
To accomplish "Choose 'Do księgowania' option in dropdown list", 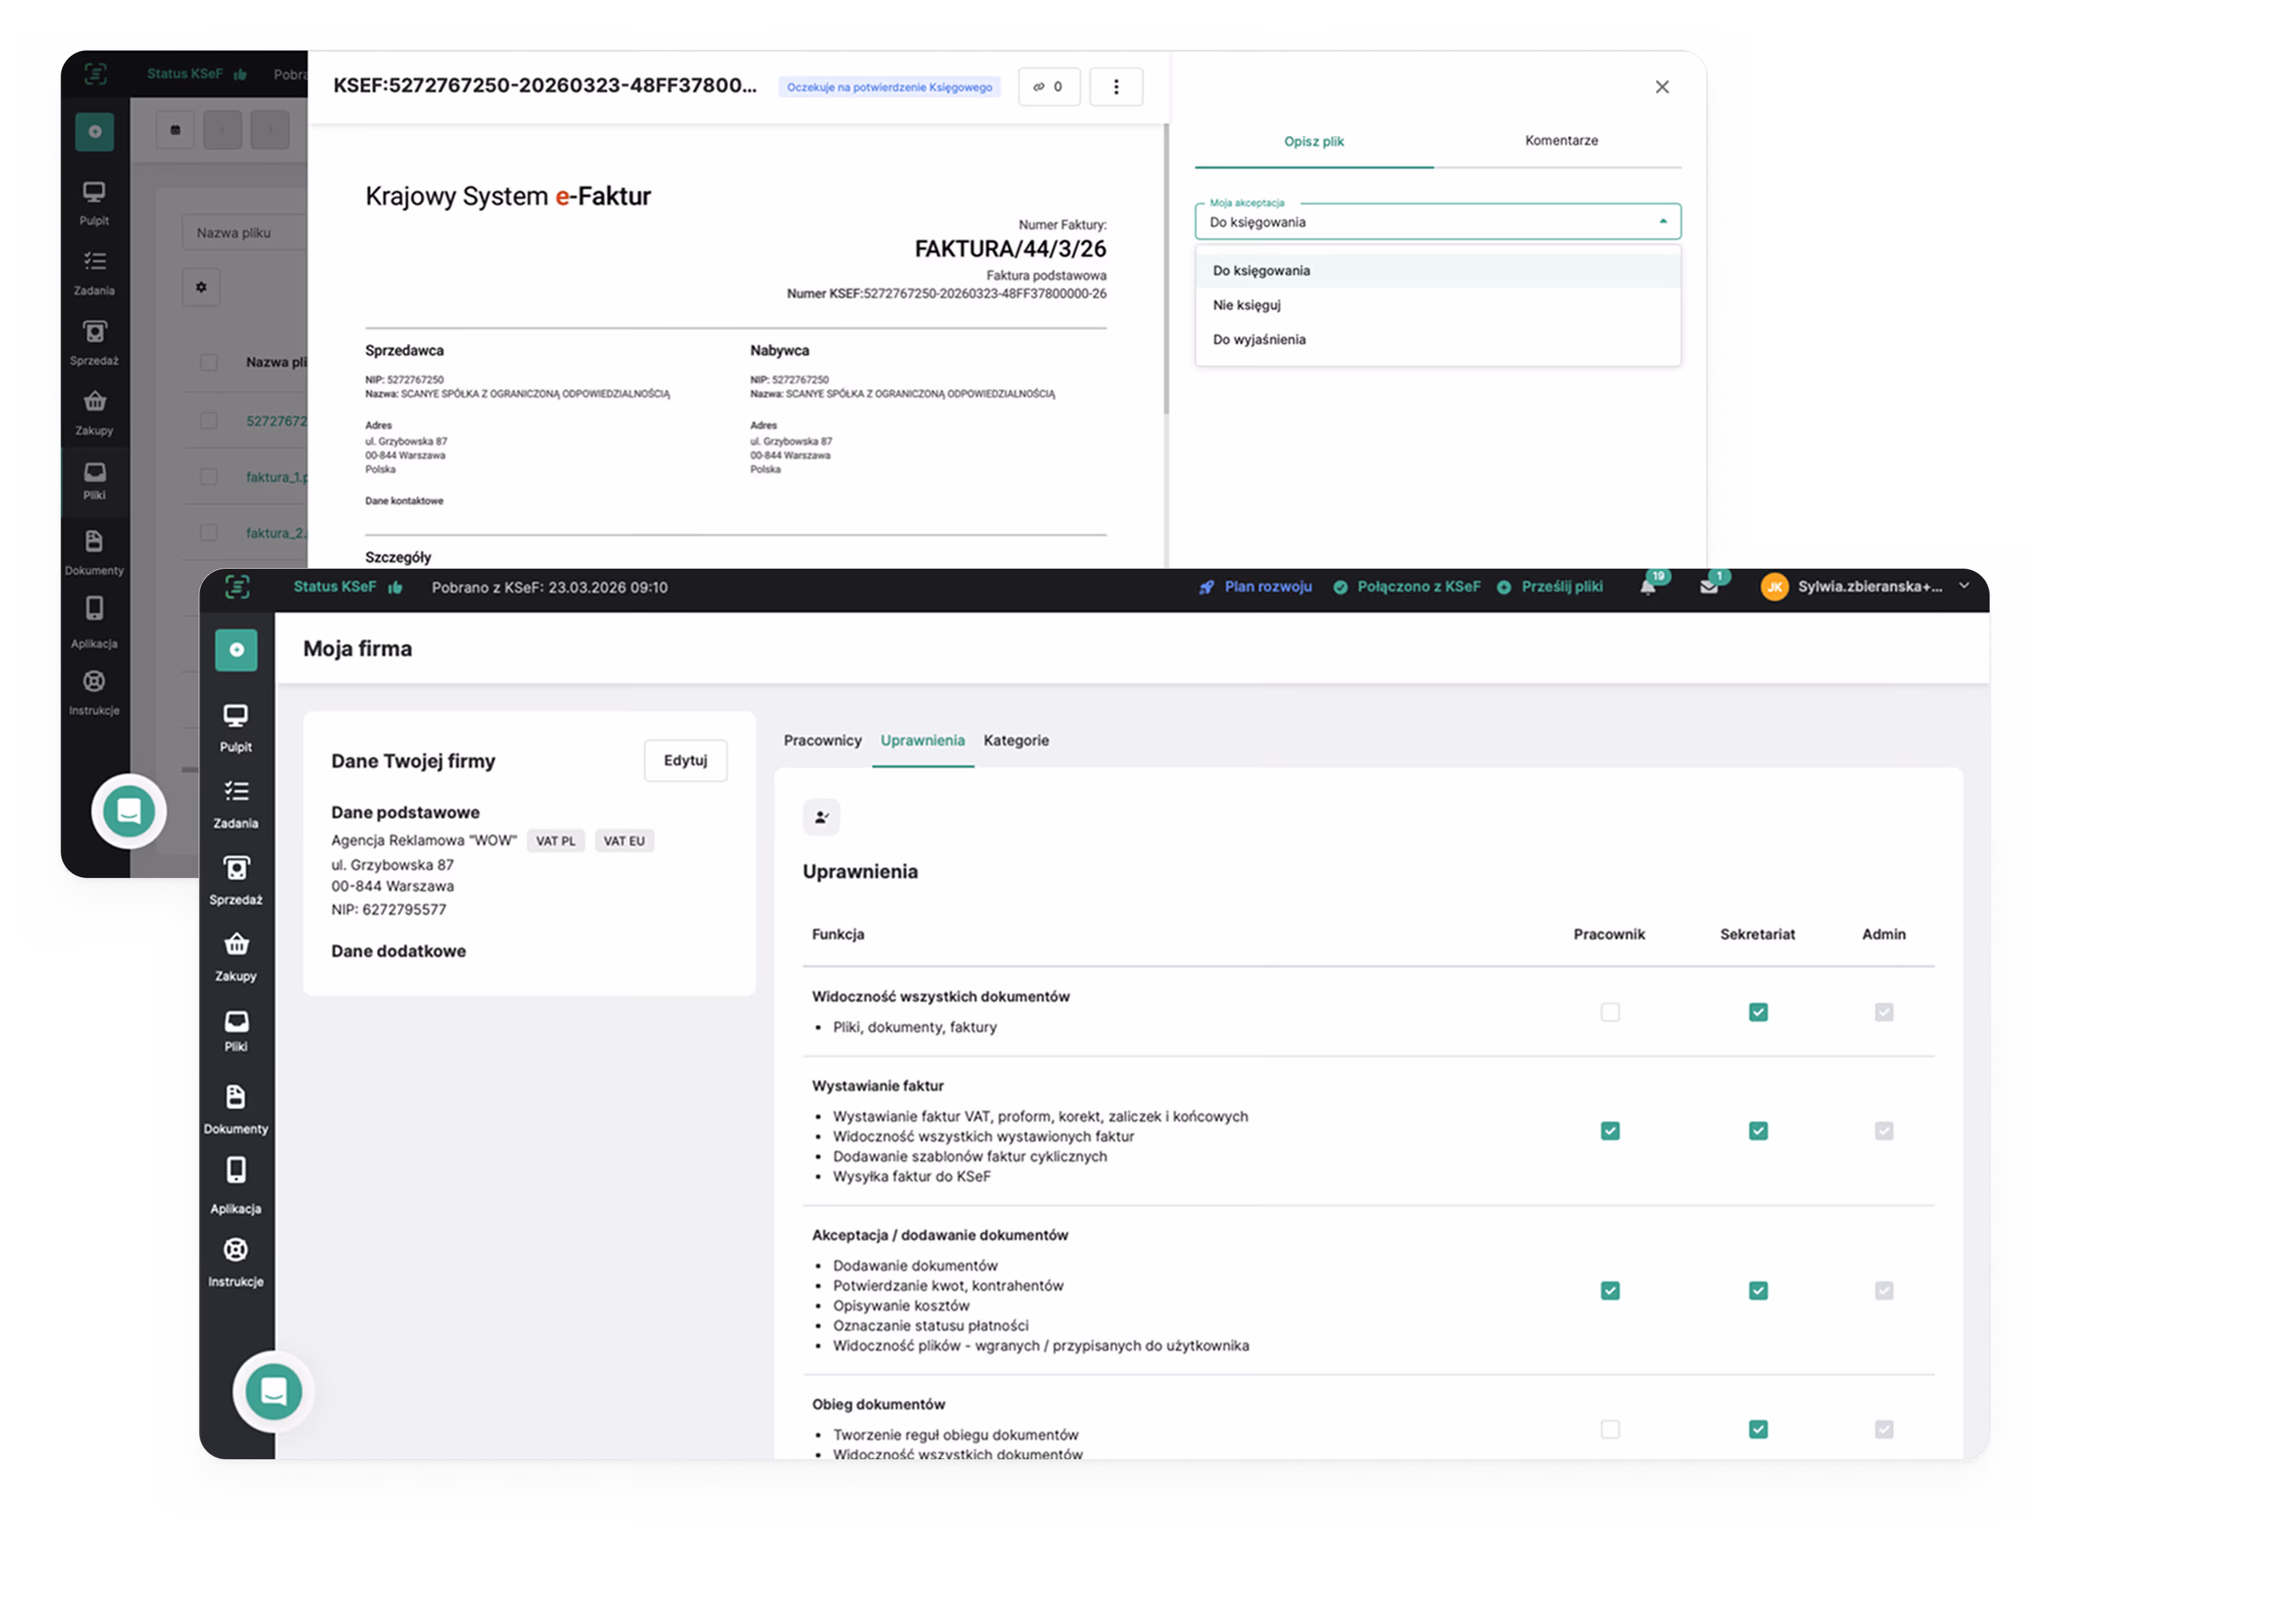I will point(1437,271).
